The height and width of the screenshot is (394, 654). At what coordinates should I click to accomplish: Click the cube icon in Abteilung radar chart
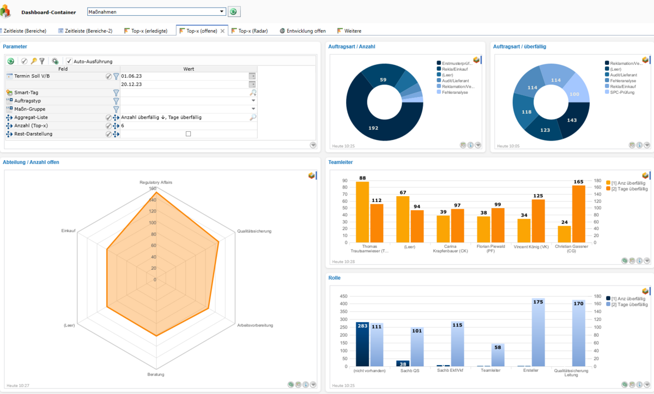click(312, 175)
